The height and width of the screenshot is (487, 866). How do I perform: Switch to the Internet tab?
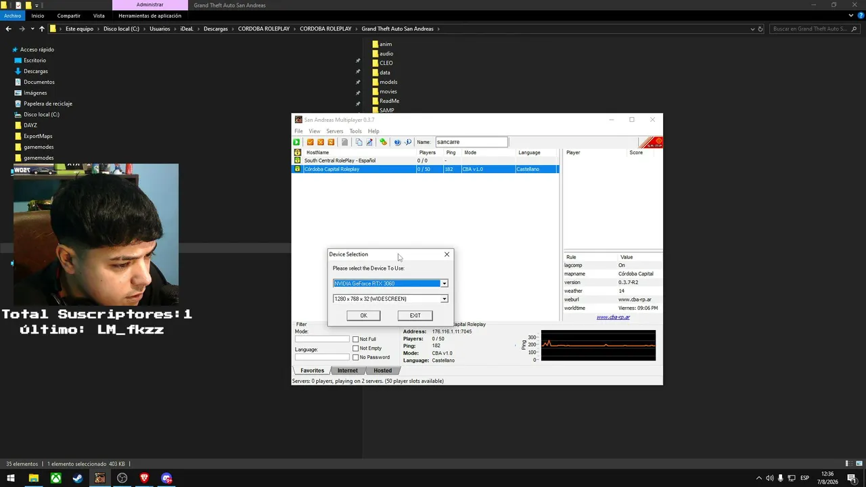pos(348,371)
